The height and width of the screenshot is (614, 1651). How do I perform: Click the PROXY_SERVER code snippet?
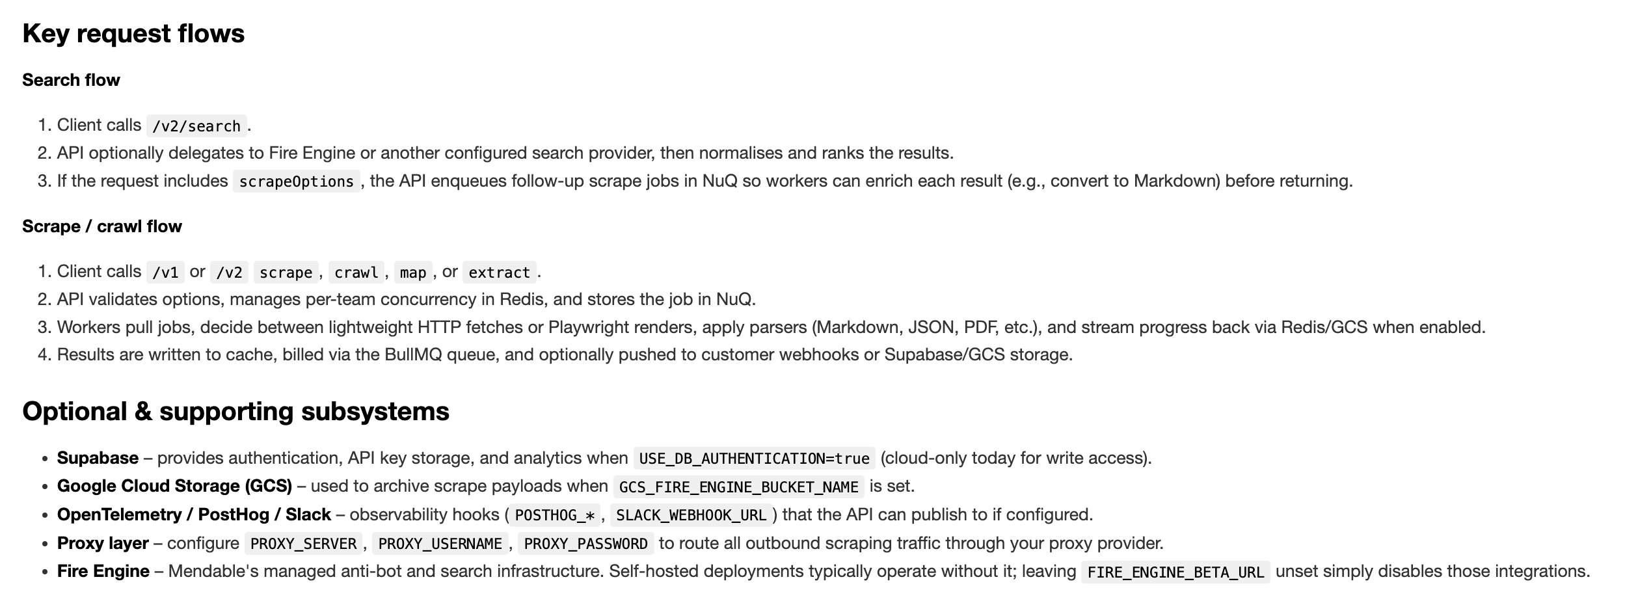(303, 544)
